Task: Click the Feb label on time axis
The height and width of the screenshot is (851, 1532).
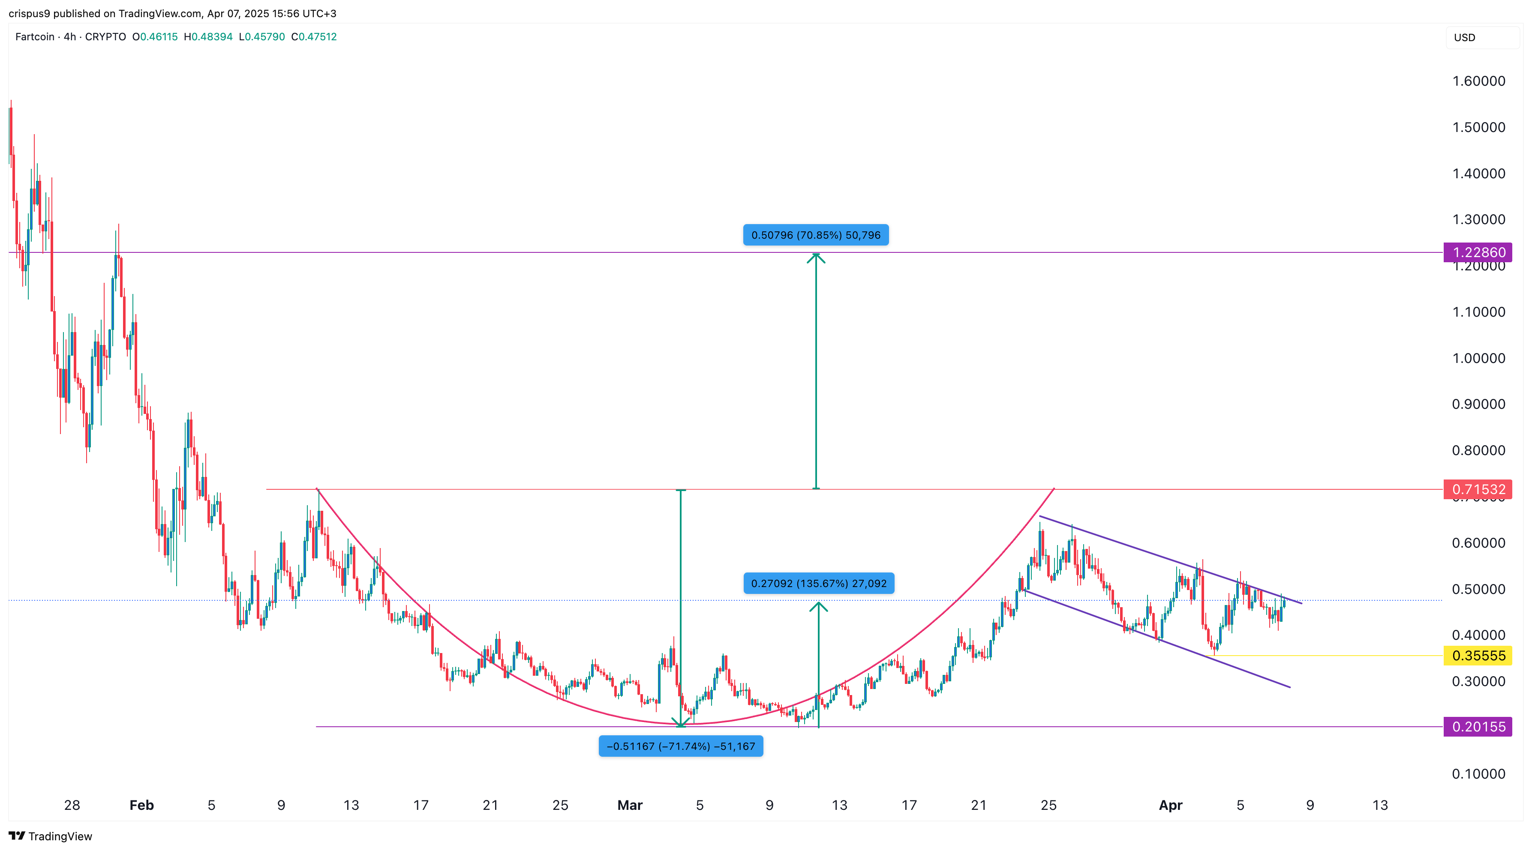Action: (141, 805)
